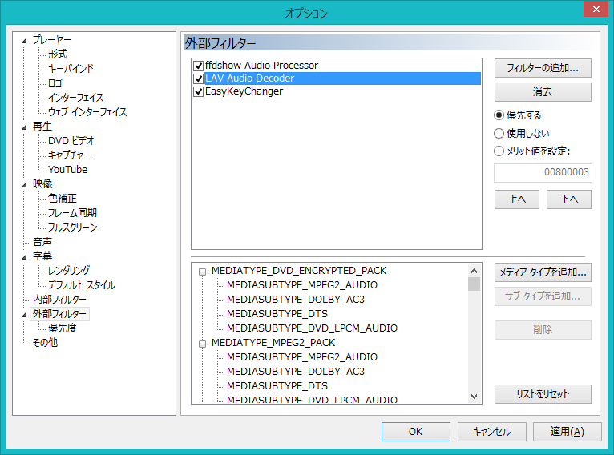Select DVD ビデオ in the tree
The image size is (614, 455).
(x=71, y=140)
